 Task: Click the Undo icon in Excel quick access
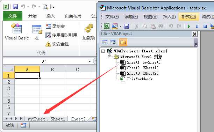point(23,6)
